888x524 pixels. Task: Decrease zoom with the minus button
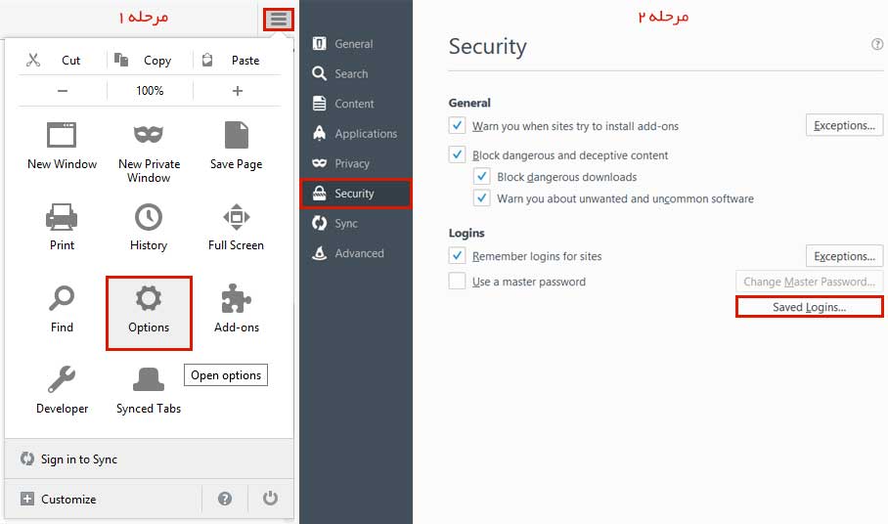coord(63,91)
